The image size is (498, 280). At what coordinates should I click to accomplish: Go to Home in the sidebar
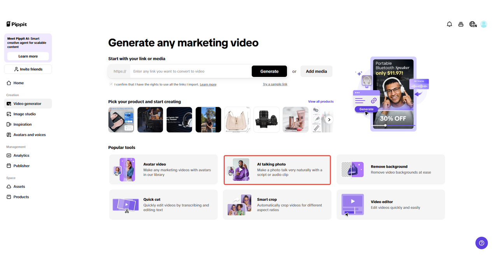click(28, 83)
